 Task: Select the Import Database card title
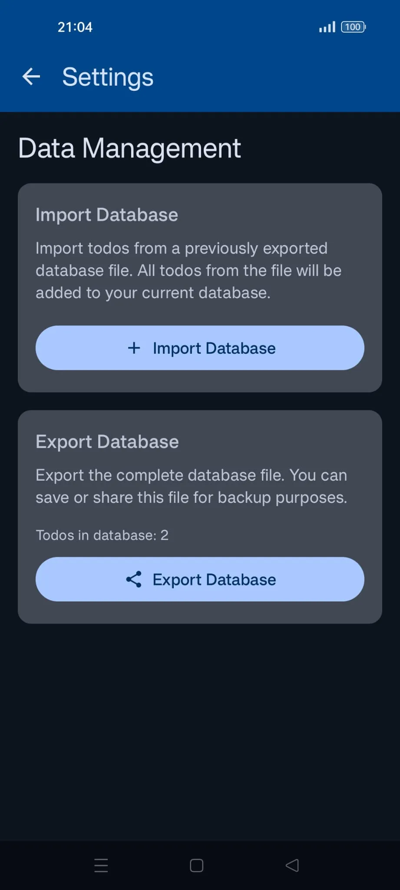pyautogui.click(x=107, y=214)
